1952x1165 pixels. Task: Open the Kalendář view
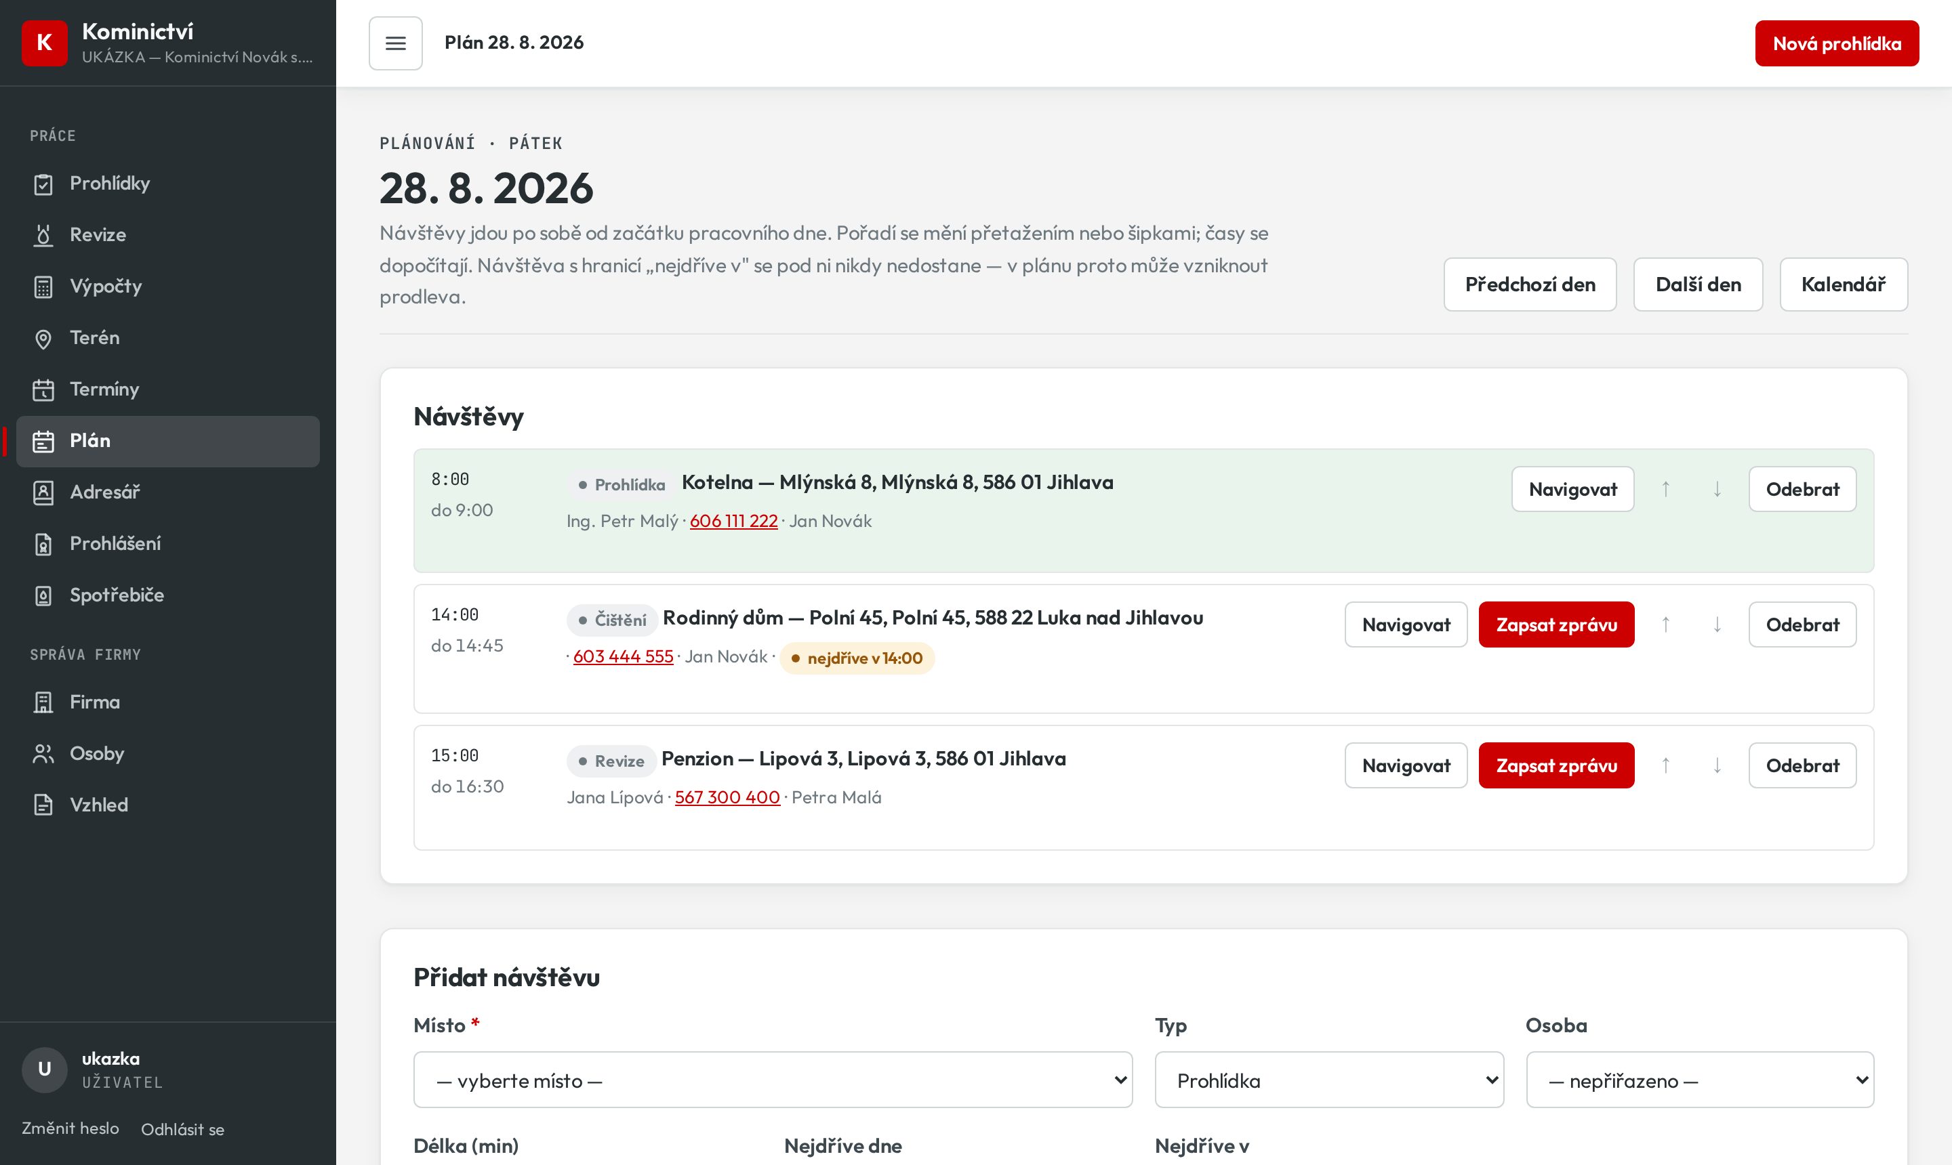[1843, 284]
